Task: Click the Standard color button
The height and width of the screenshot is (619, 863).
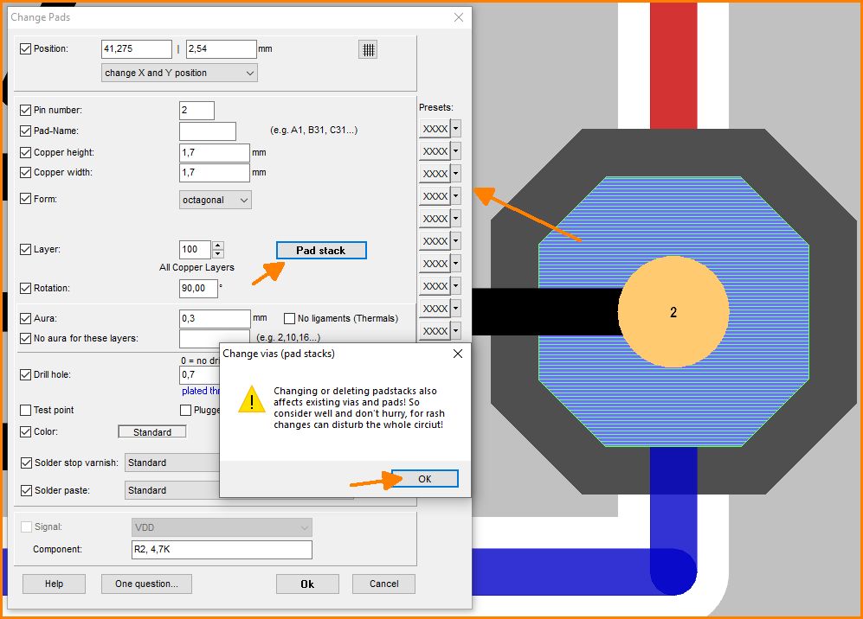Action: coord(151,432)
